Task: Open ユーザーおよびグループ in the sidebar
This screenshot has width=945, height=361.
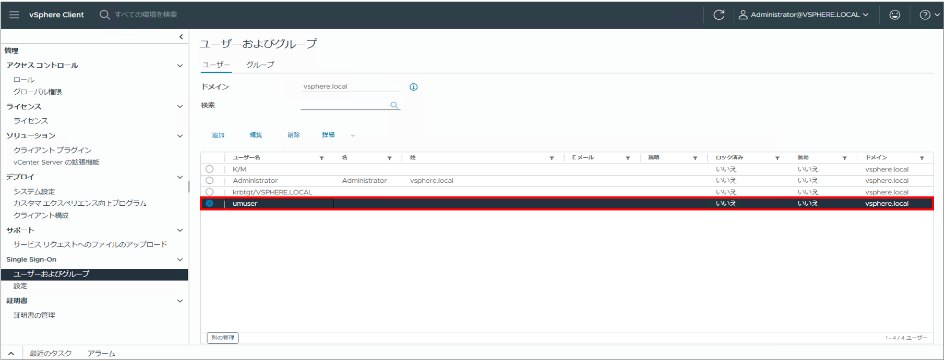Action: click(94, 274)
